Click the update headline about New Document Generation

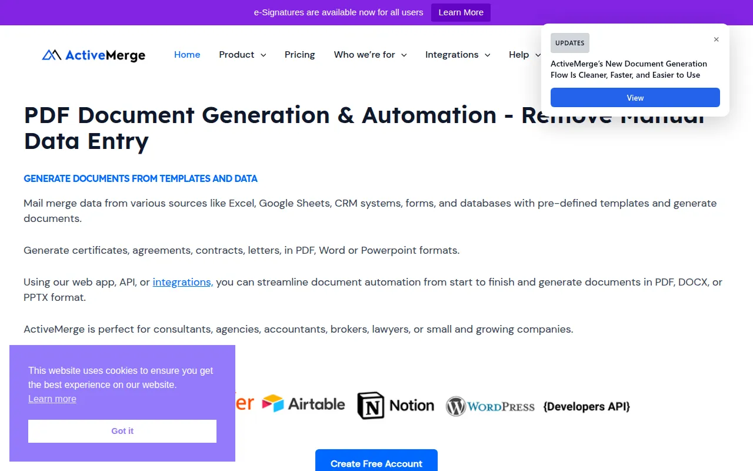pyautogui.click(x=629, y=69)
